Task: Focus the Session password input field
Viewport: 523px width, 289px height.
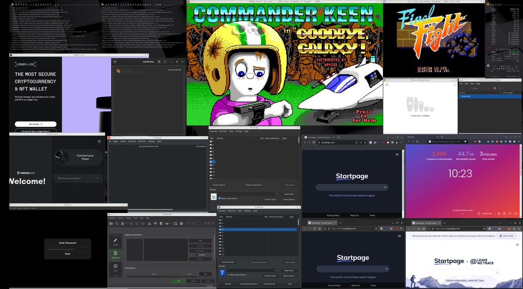Action: [68, 249]
